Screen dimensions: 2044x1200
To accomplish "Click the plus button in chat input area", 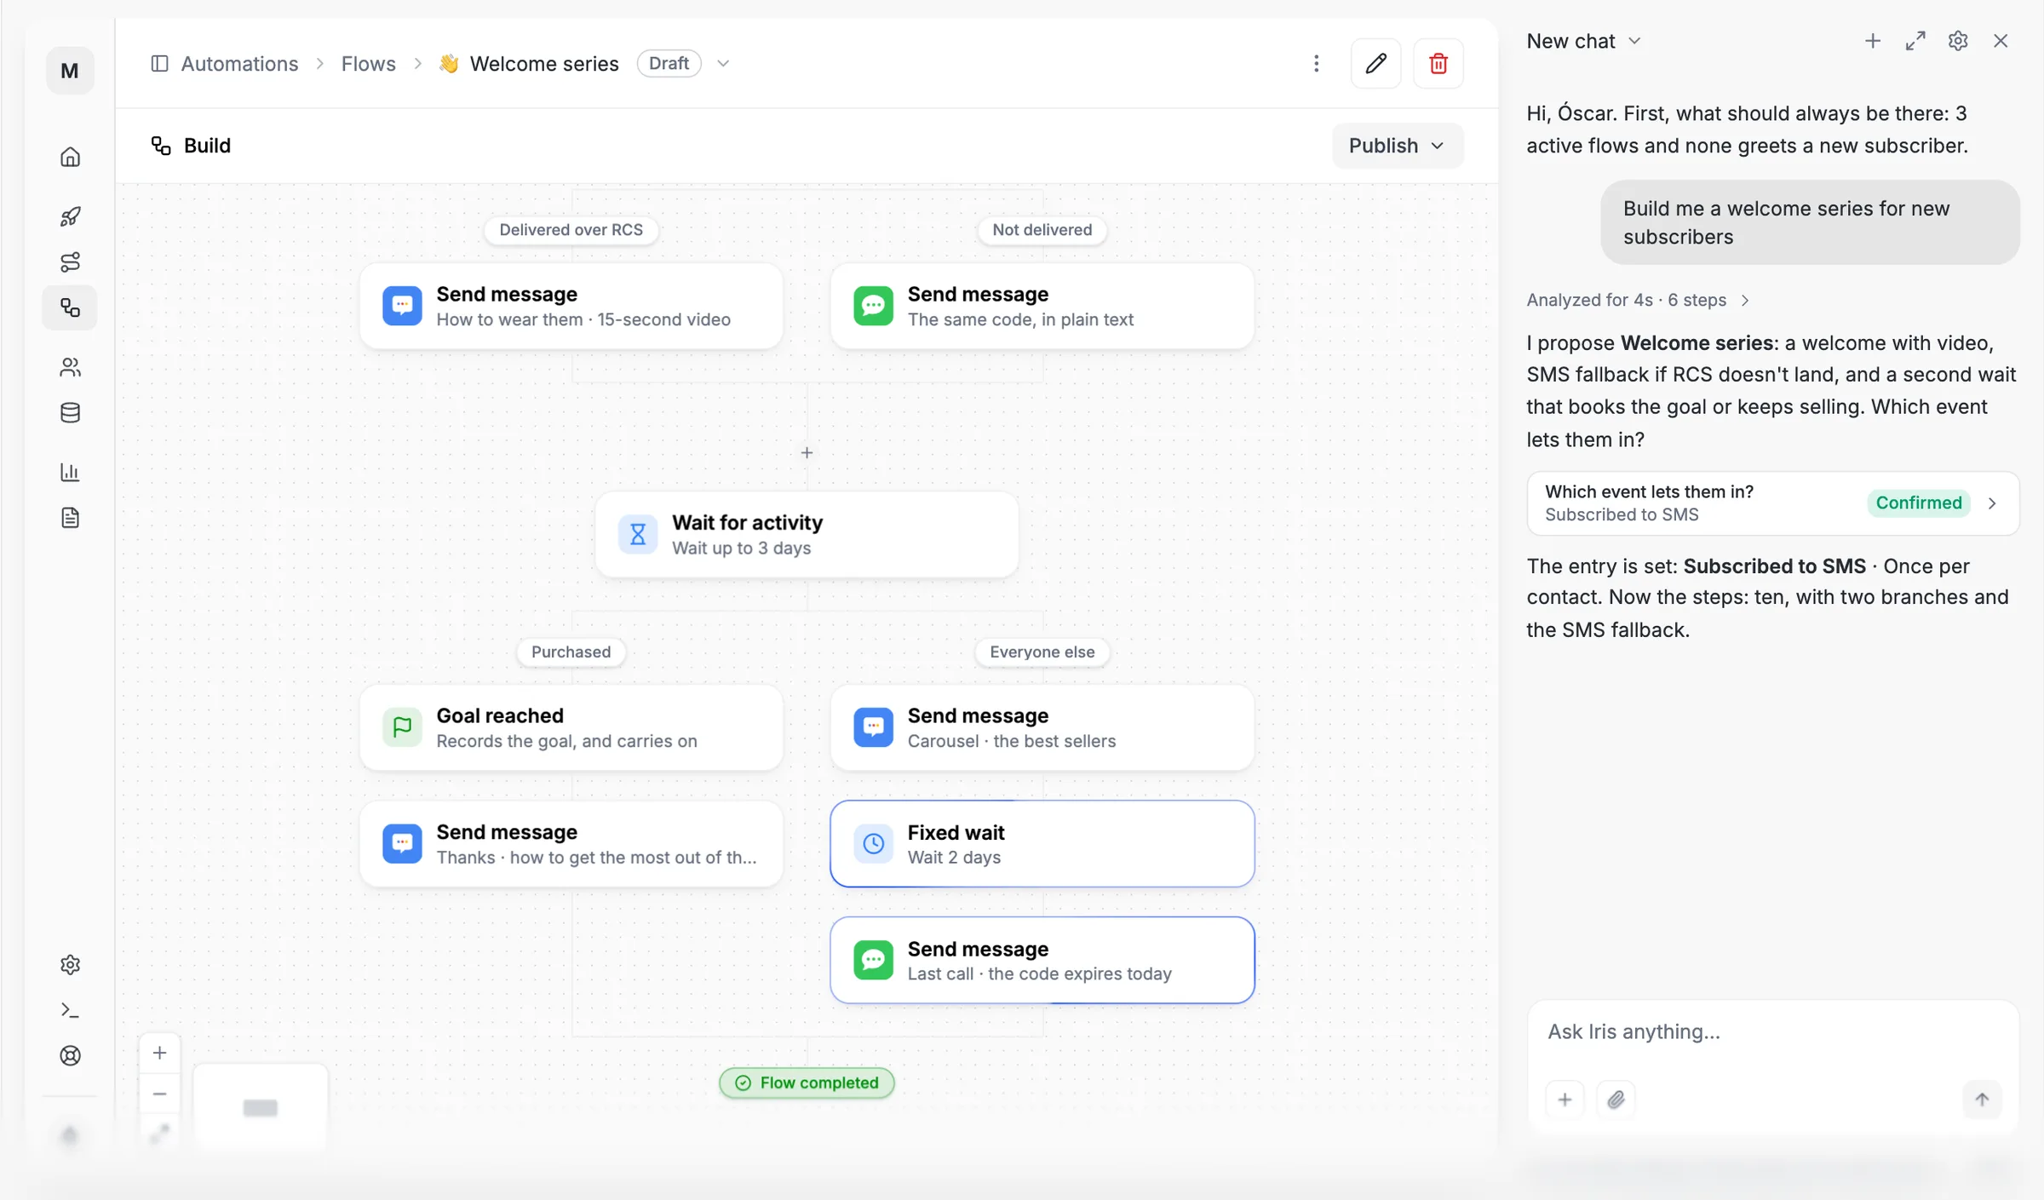I will tap(1565, 1100).
